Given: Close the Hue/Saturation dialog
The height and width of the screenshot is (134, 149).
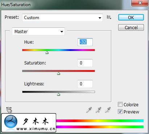Looking at the screenshot, I should (x=140, y=3).
